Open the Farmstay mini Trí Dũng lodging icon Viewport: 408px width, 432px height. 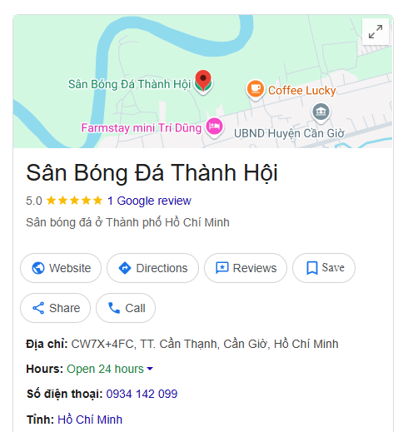point(214,127)
